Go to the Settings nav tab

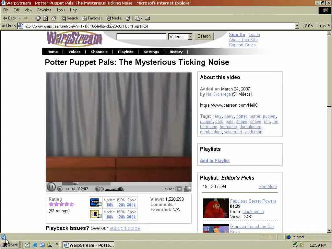(151, 52)
